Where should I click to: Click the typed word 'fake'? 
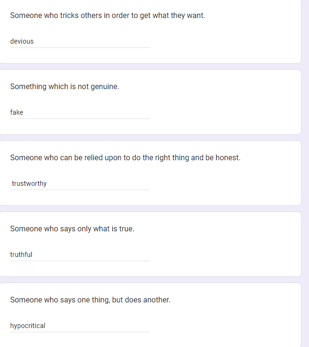(x=17, y=112)
